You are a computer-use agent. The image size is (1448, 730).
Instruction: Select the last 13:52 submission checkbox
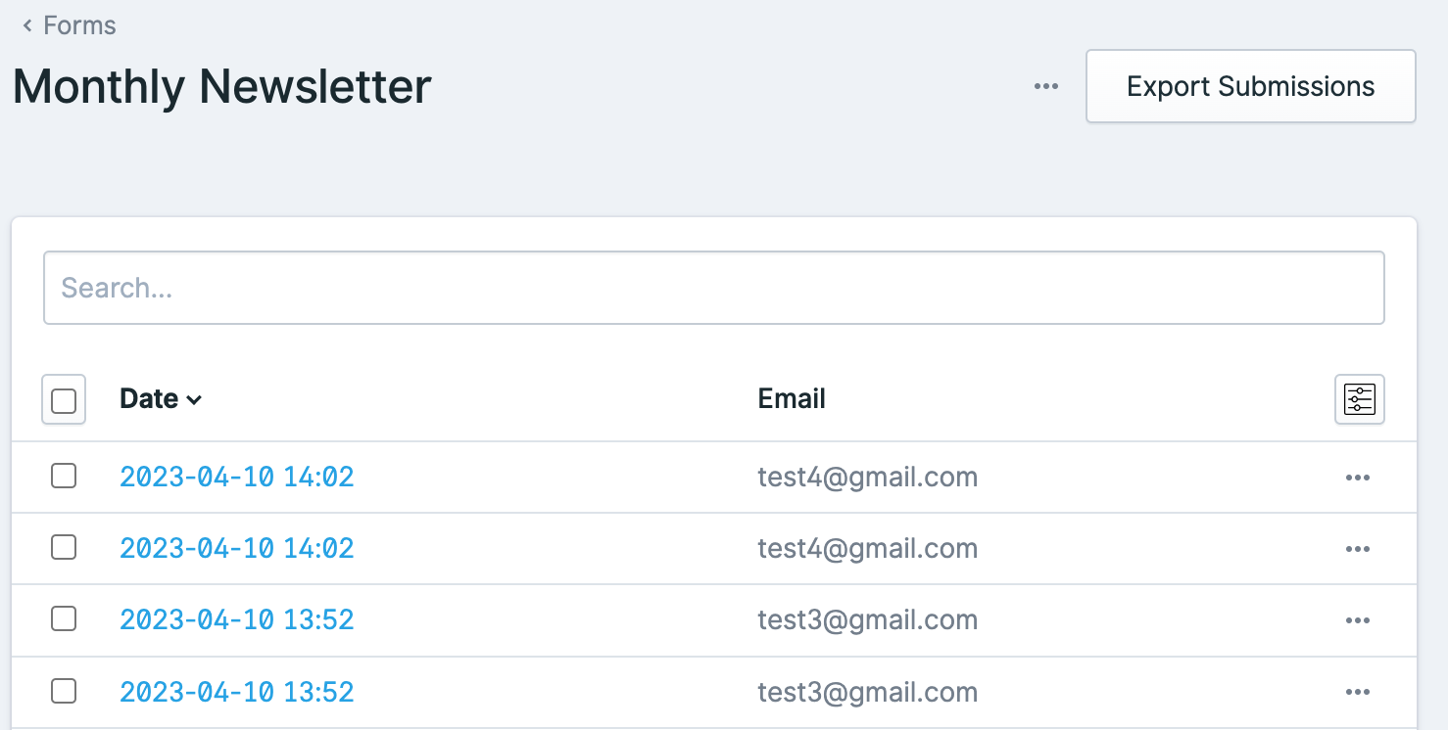[64, 691]
